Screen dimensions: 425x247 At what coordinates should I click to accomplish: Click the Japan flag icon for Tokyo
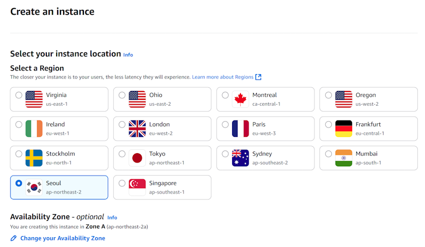[137, 158]
